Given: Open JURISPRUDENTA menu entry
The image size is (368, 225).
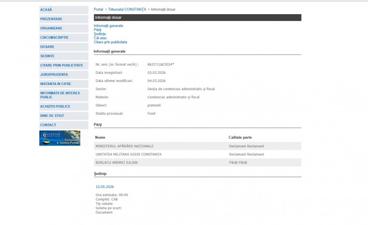Looking at the screenshot, I should tap(54, 75).
